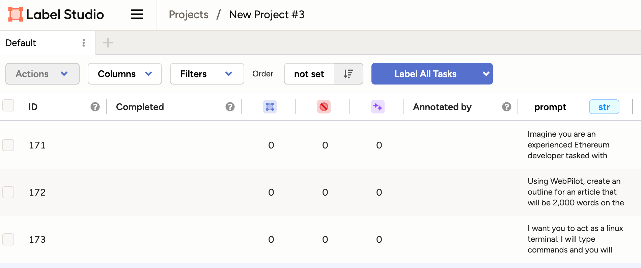Click the total annotations column icon

(270, 107)
